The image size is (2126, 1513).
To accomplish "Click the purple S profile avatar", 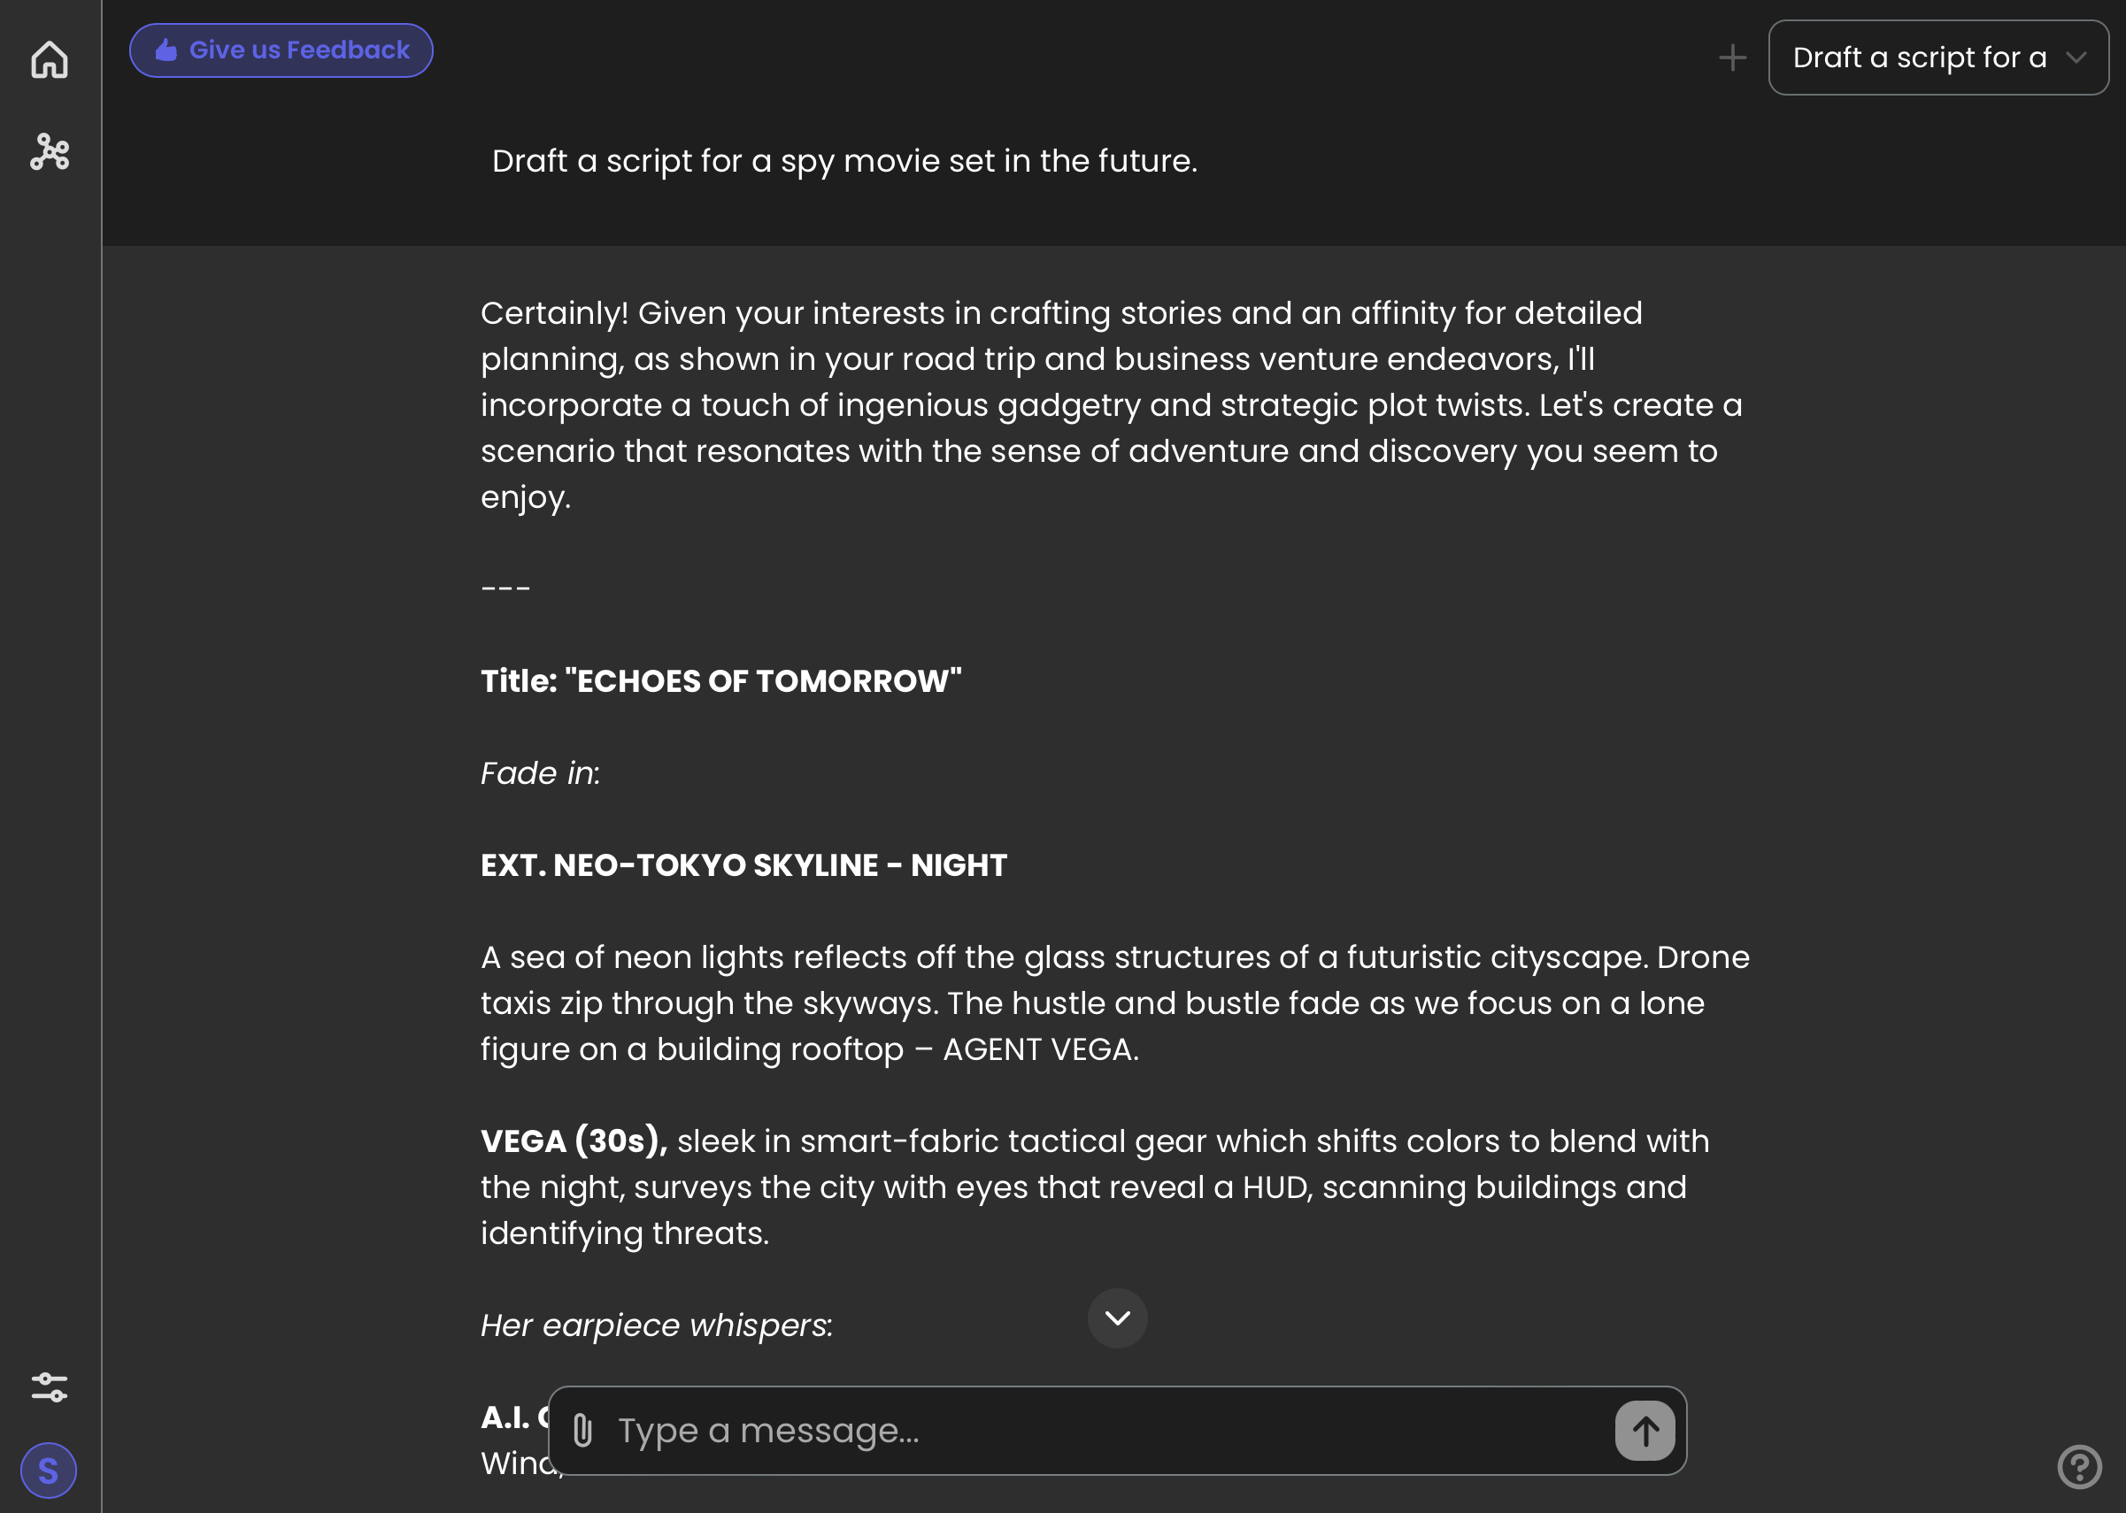I will (x=49, y=1471).
